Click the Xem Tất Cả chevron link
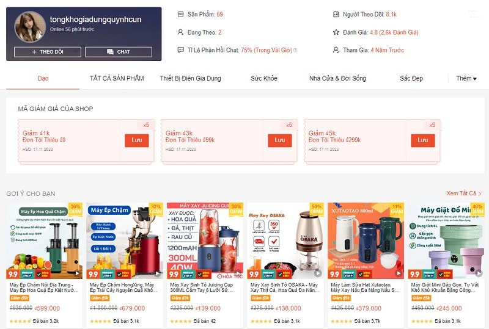This screenshot has height=329, width=489. (464, 193)
